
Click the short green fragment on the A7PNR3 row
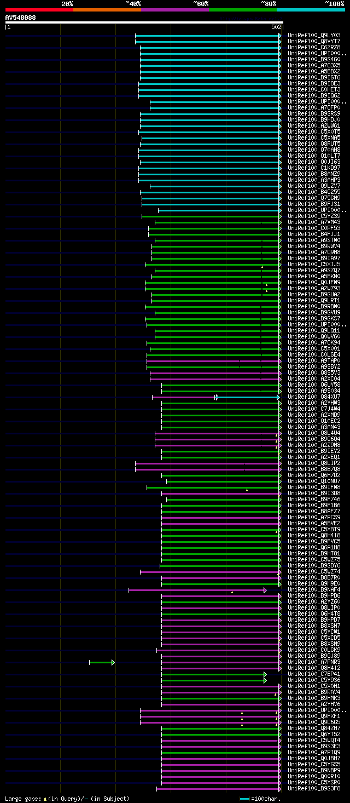pyautogui.click(x=102, y=662)
